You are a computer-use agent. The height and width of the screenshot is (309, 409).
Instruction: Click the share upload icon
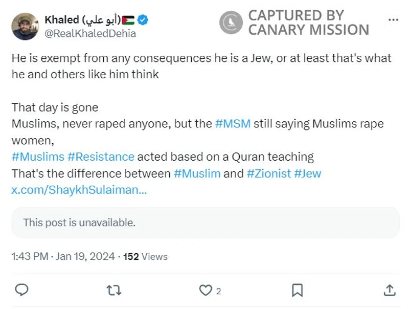point(389,290)
